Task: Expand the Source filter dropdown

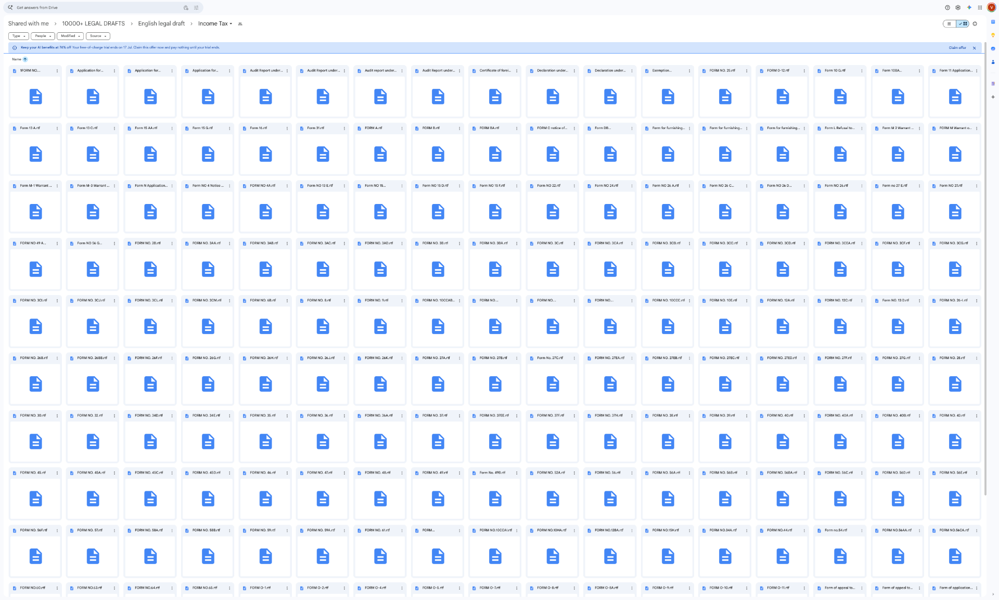Action: point(98,36)
